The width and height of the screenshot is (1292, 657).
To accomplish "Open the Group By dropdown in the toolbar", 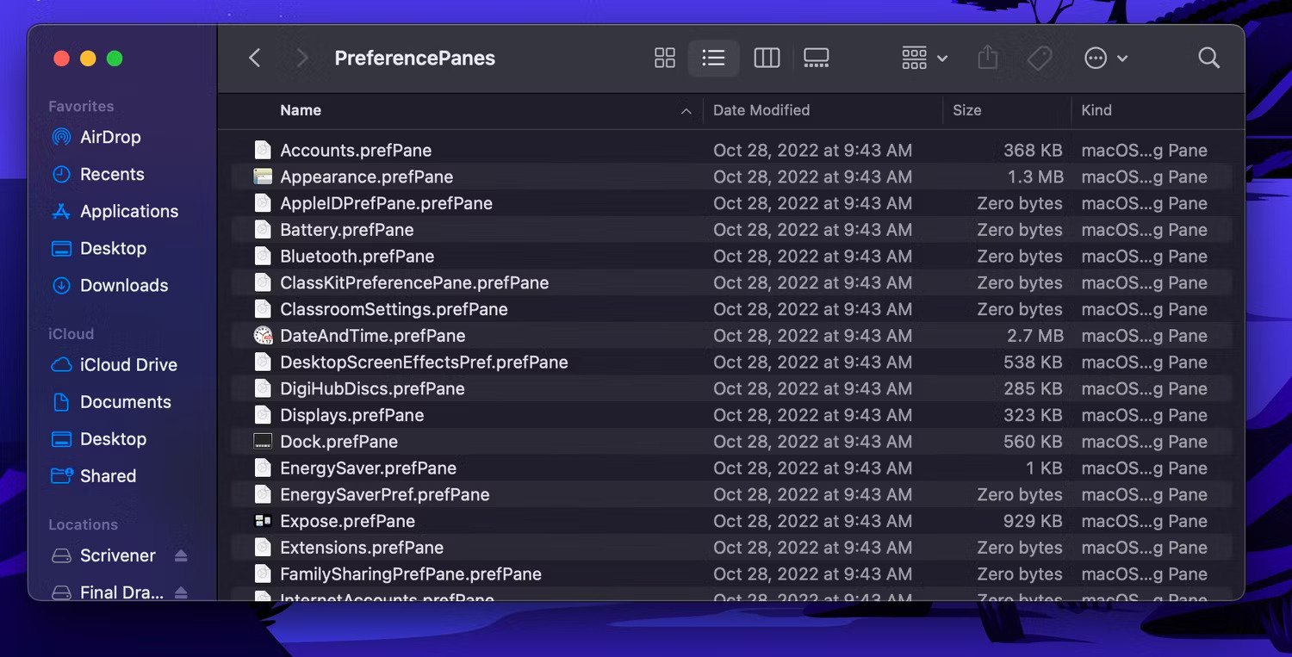I will 922,58.
